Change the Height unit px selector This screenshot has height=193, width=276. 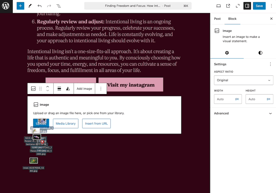[268, 99]
